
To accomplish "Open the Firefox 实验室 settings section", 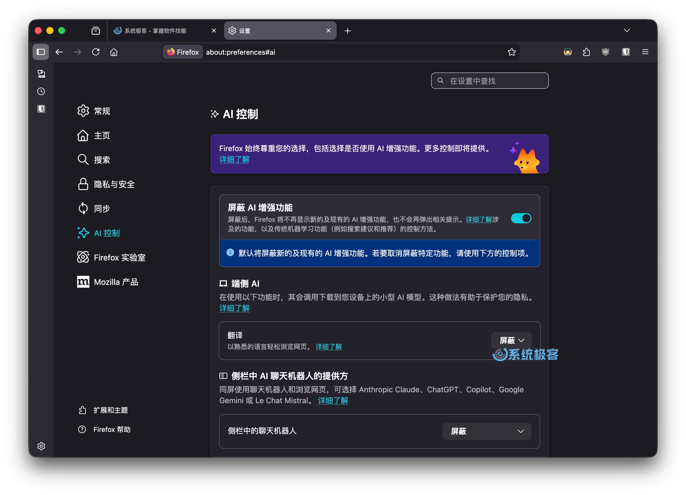I will (x=120, y=257).
